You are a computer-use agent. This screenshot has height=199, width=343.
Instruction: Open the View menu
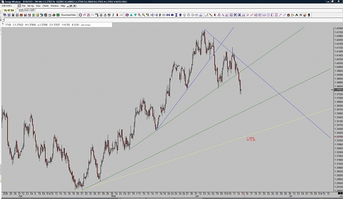[38, 6]
